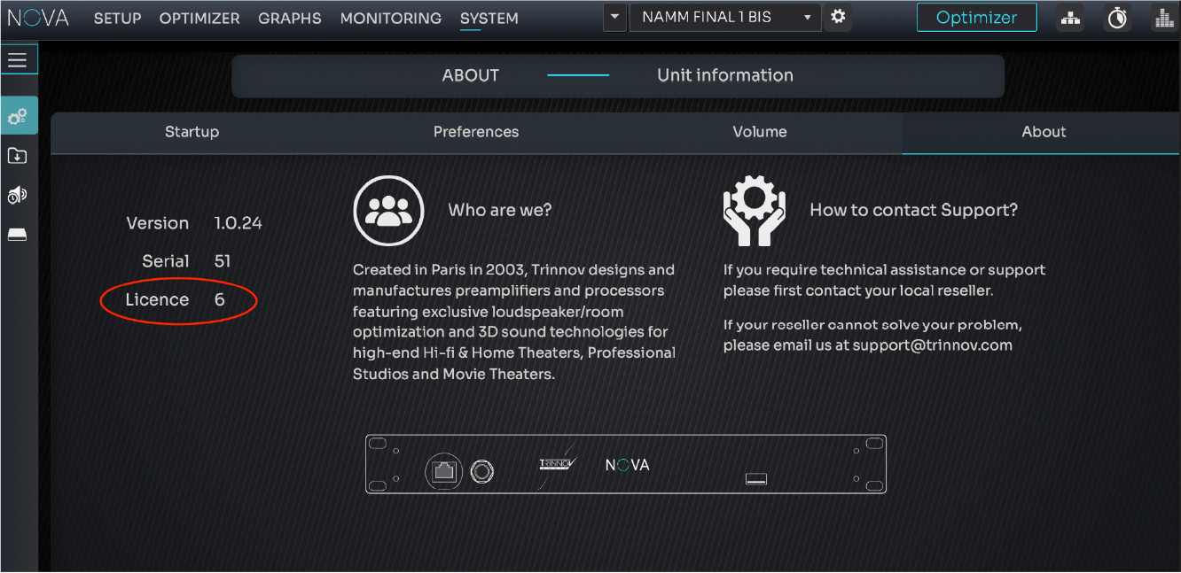Click the NOVA logo in top-left
The width and height of the screenshot is (1181, 573).
(38, 18)
